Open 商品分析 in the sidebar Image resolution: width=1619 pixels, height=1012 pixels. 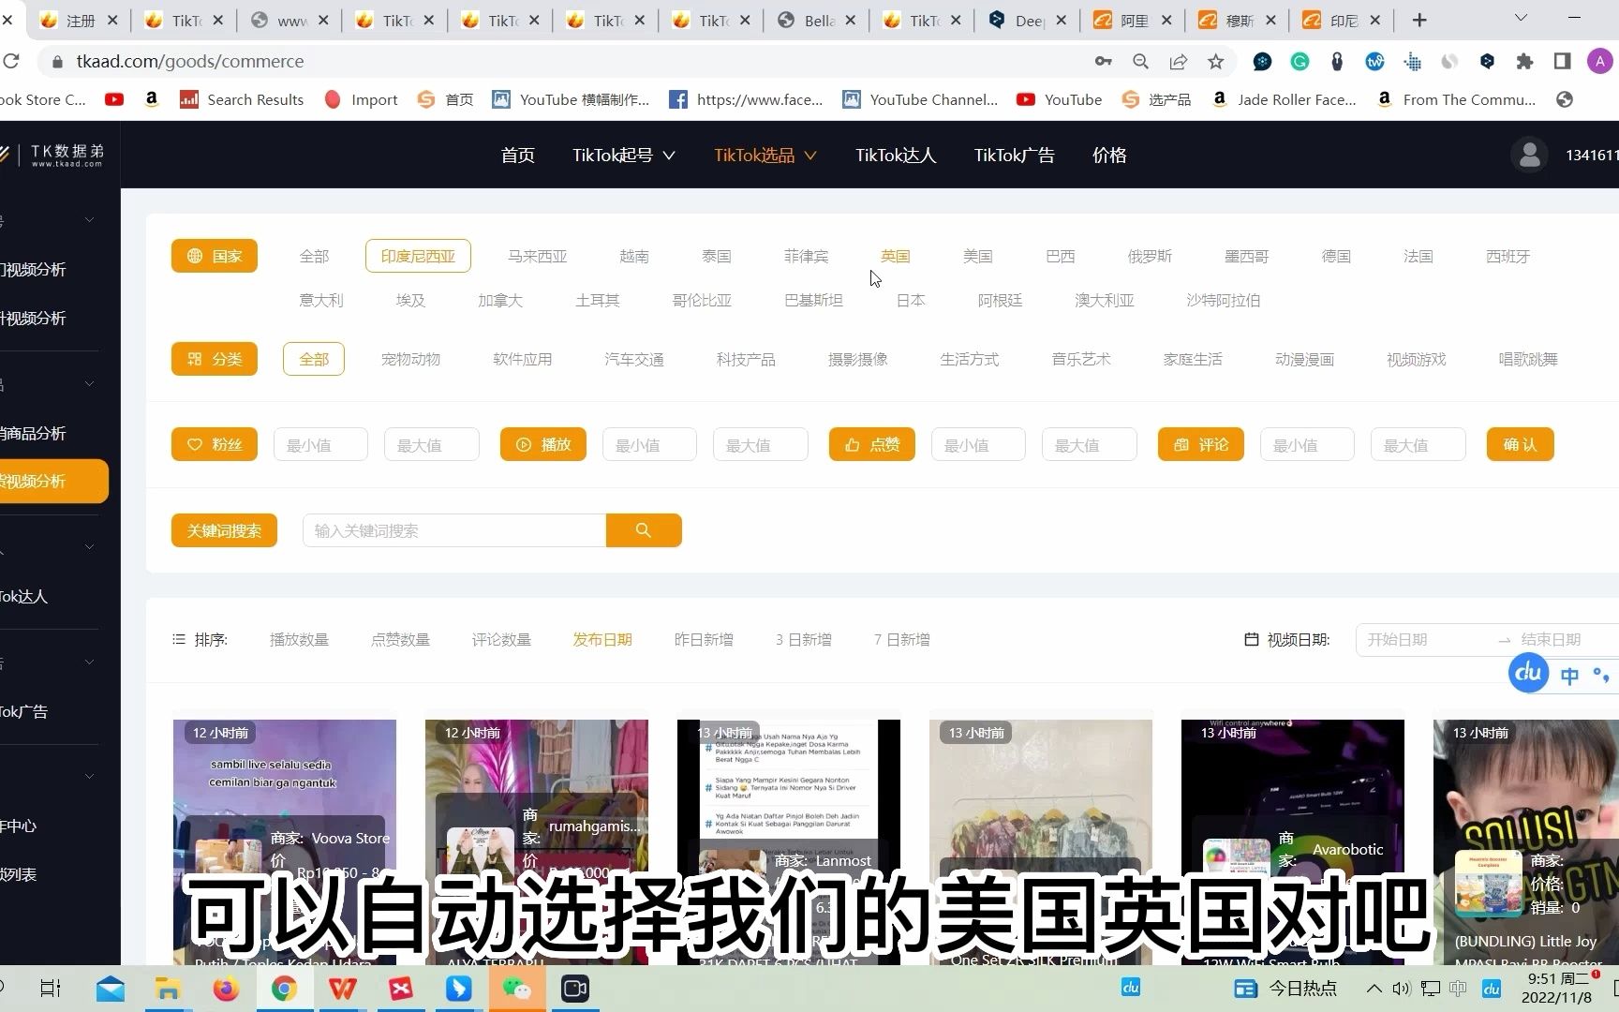[34, 433]
